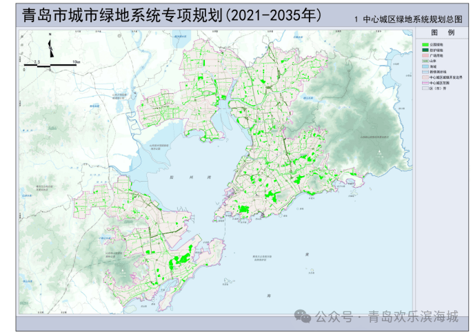Click the 山体 legend symbol
This screenshot has width=473, height=335.
[x=425, y=61]
